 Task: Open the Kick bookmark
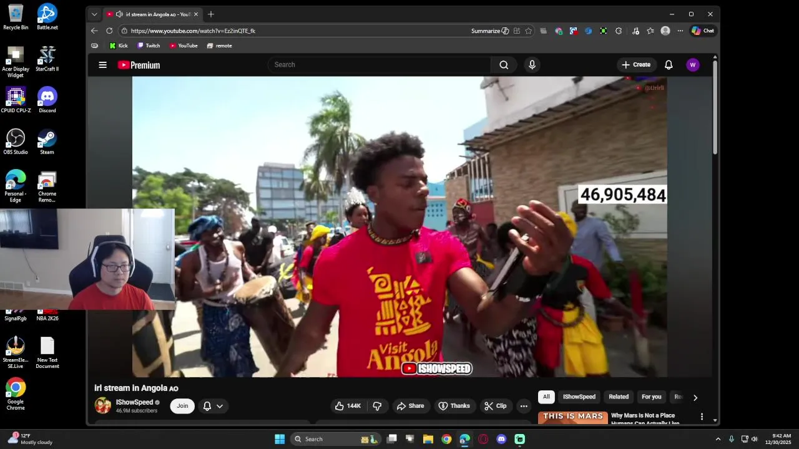coord(118,46)
